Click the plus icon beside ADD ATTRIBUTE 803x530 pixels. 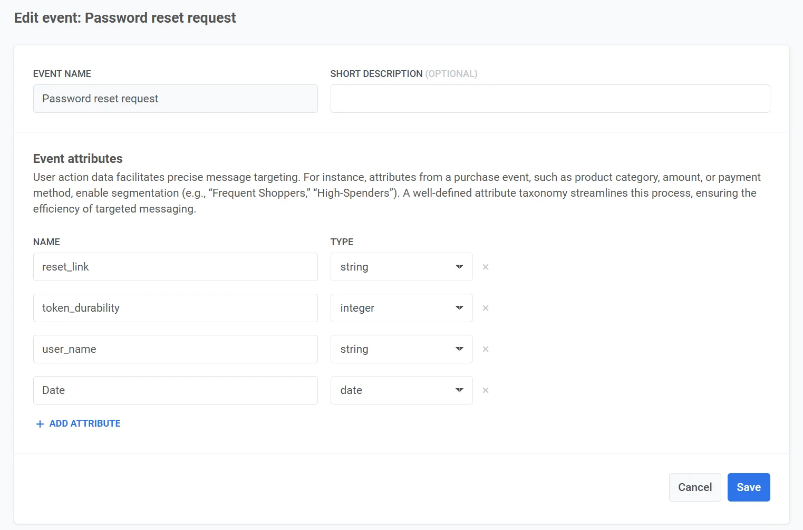click(x=40, y=423)
